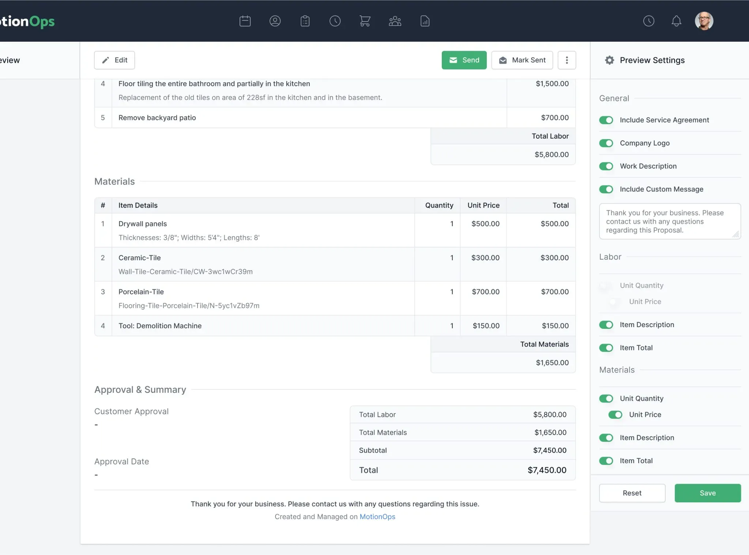Toggle Materials Item Description switch
This screenshot has height=555, width=749.
606,438
